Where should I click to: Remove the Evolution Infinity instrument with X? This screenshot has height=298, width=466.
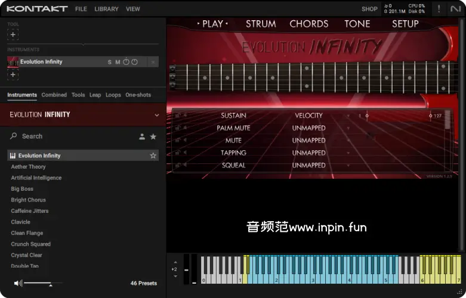click(x=153, y=62)
